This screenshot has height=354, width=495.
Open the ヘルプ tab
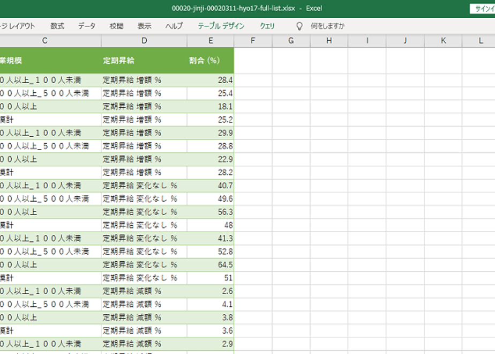coord(174,26)
